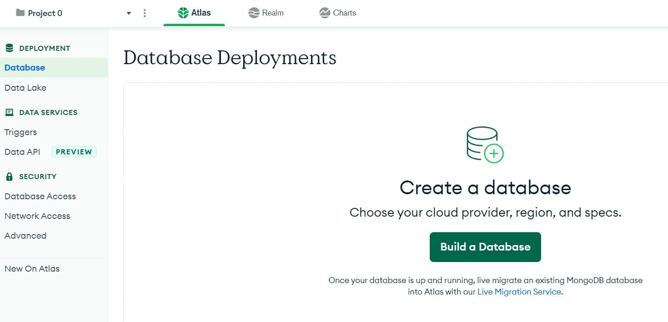Open Data API in the sidebar
Viewport: 668px width, 322px height.
pyautogui.click(x=22, y=152)
